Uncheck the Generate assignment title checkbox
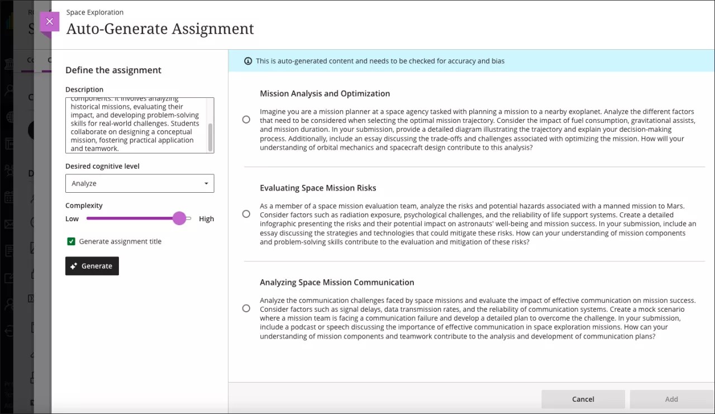 point(70,241)
